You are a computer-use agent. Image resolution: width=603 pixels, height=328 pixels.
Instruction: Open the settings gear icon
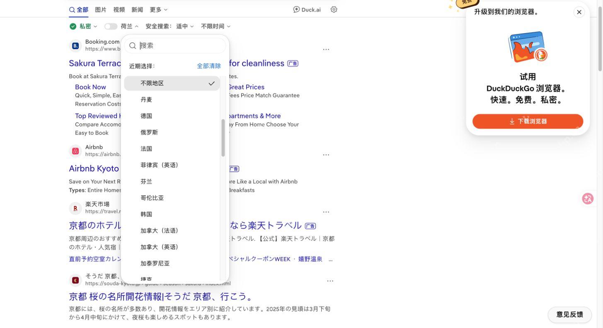[334, 10]
